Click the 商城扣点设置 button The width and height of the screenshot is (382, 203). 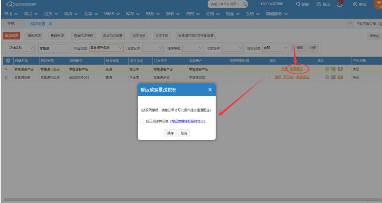click(113, 36)
